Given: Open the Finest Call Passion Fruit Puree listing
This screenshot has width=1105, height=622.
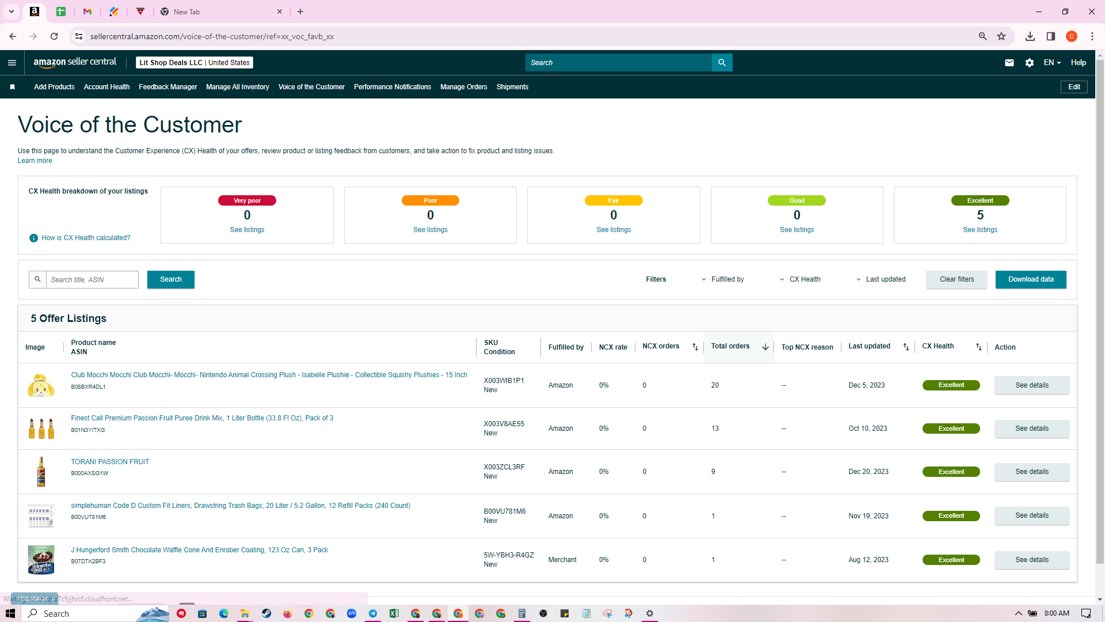Looking at the screenshot, I should tap(202, 418).
